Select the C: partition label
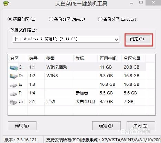The image size is (161, 143). (x=21, y=67)
